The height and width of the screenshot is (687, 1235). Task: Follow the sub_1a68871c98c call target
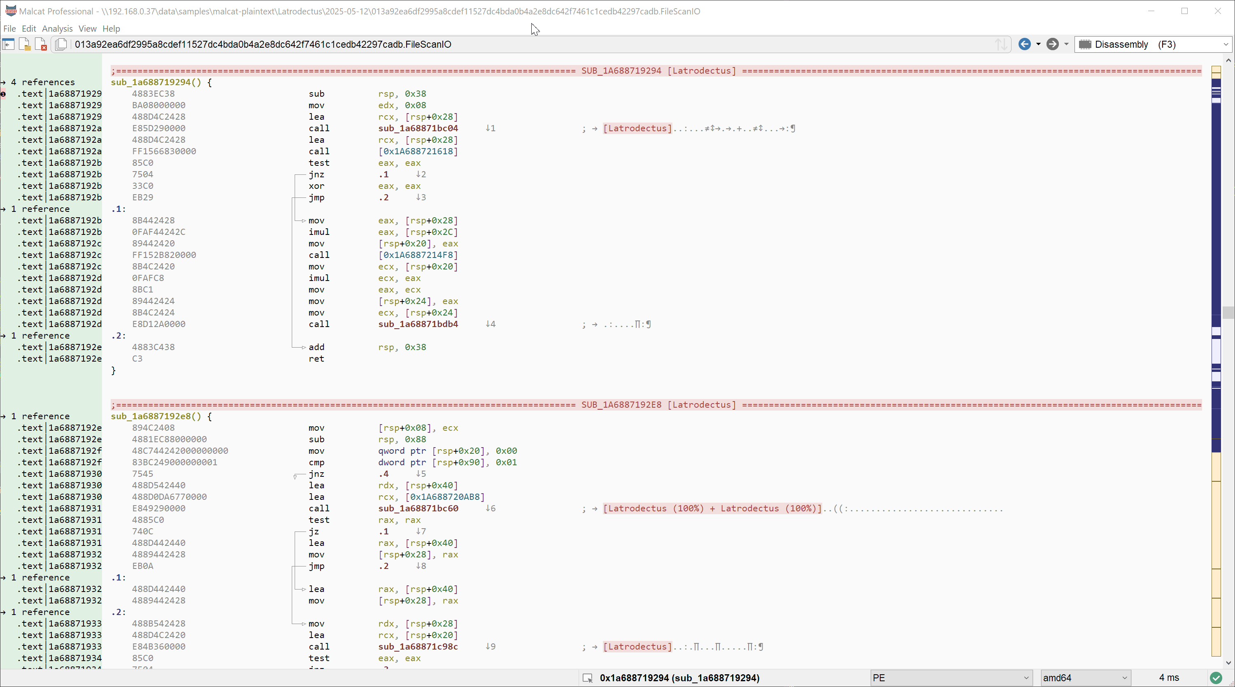pyautogui.click(x=418, y=646)
